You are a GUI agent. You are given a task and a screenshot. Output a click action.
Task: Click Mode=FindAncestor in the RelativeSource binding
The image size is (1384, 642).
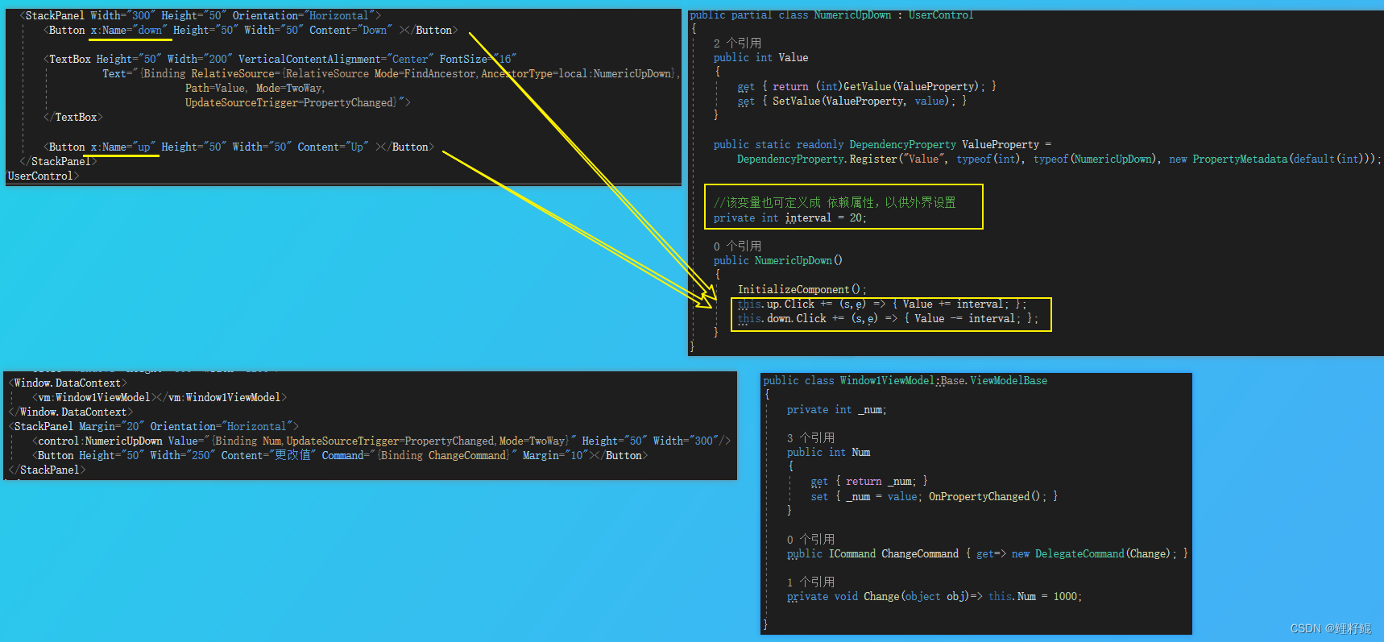point(425,73)
